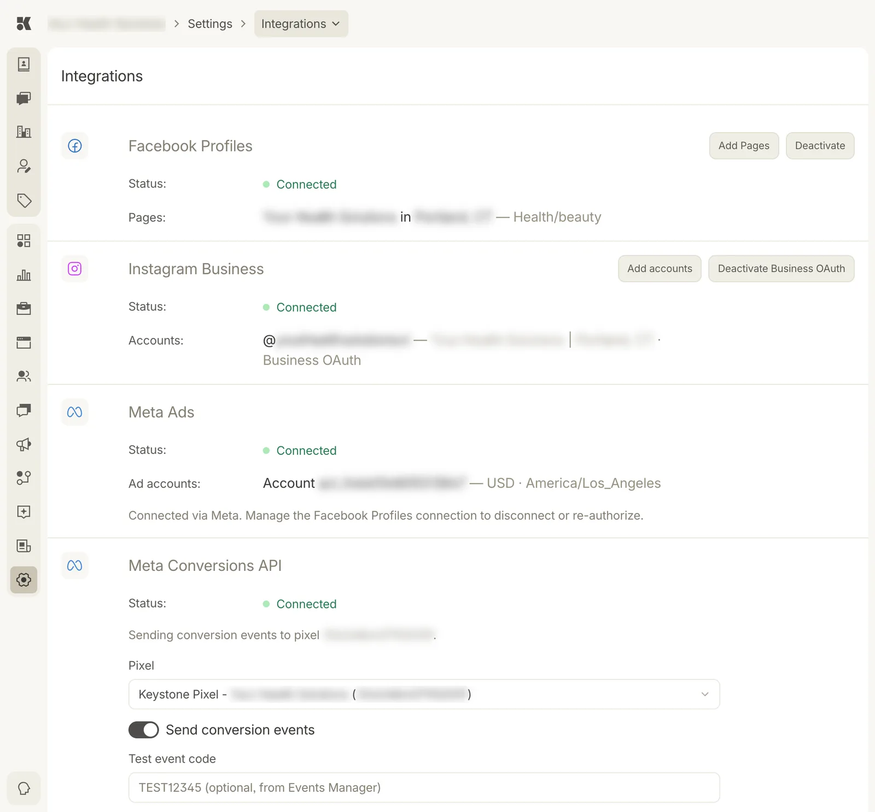Open the settings gear sidebar icon
This screenshot has width=875, height=812.
pyautogui.click(x=24, y=580)
